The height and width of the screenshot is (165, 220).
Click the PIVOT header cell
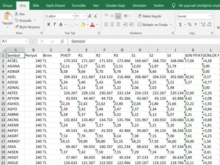[69, 55]
